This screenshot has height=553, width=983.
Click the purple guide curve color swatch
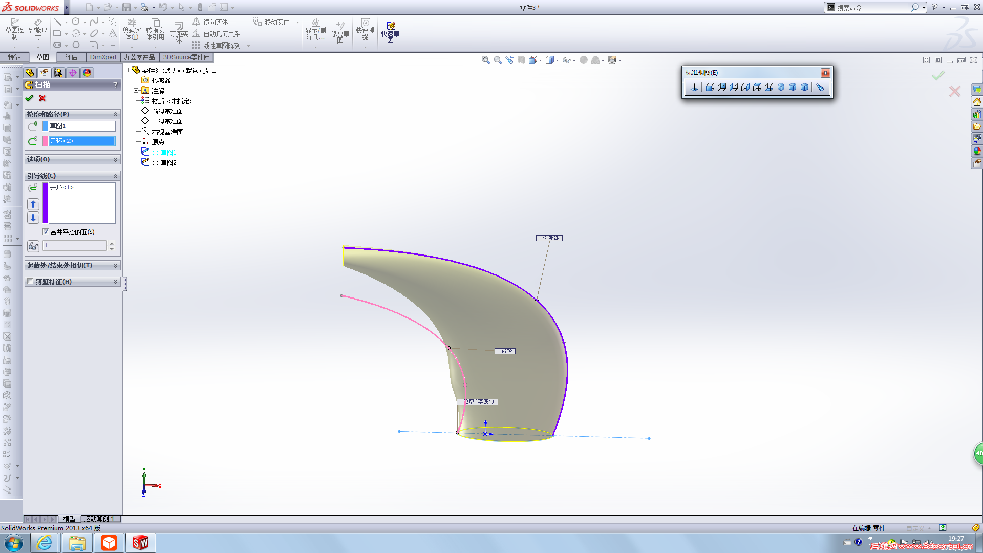[x=45, y=203]
